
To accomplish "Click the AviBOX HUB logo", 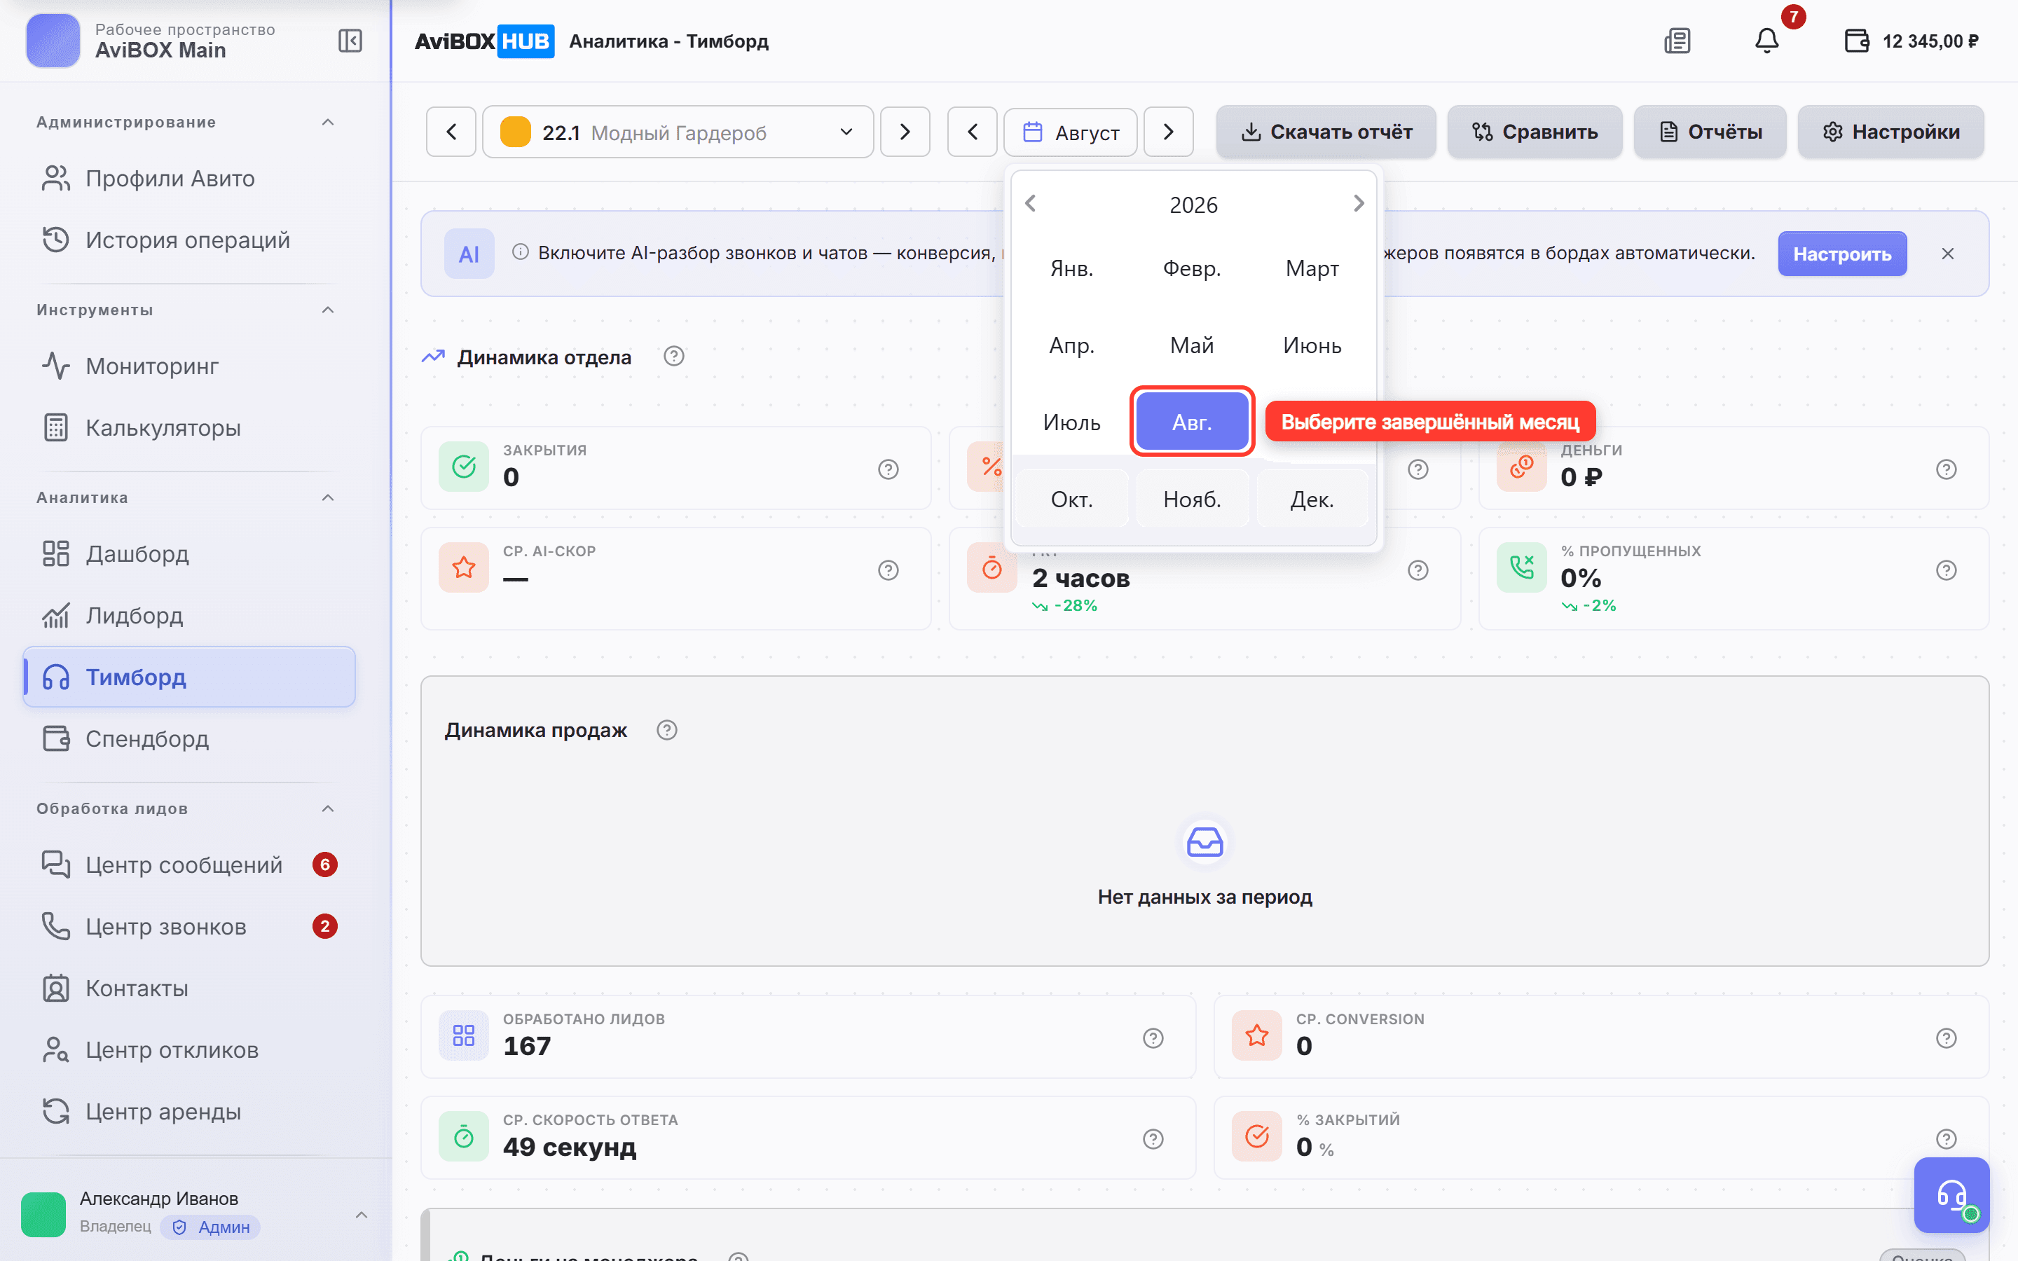I will point(484,41).
